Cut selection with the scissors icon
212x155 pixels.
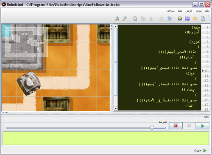[151, 19]
